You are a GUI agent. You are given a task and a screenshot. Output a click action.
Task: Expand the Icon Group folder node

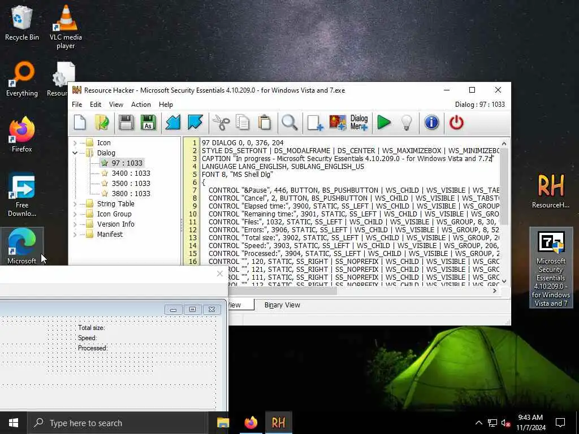[75, 214]
